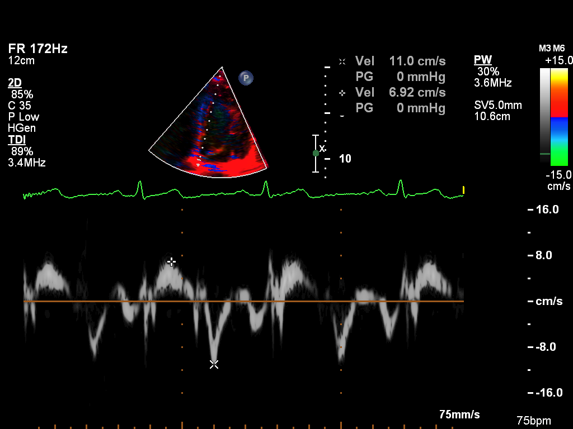Click the plus symbol beside Vel 6.92 cm/s
This screenshot has height=429, width=573.
(x=342, y=93)
